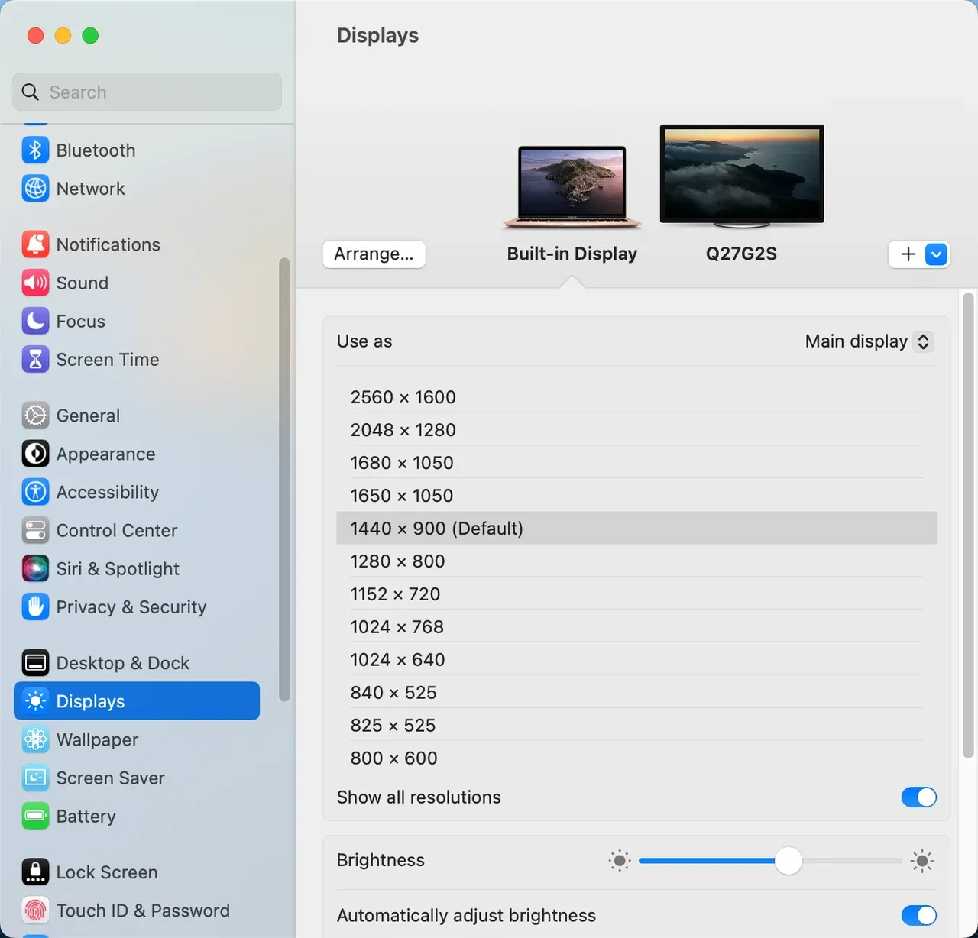Open the Touch ID fingerprint icon
Screen dimensions: 978x938
point(35,911)
